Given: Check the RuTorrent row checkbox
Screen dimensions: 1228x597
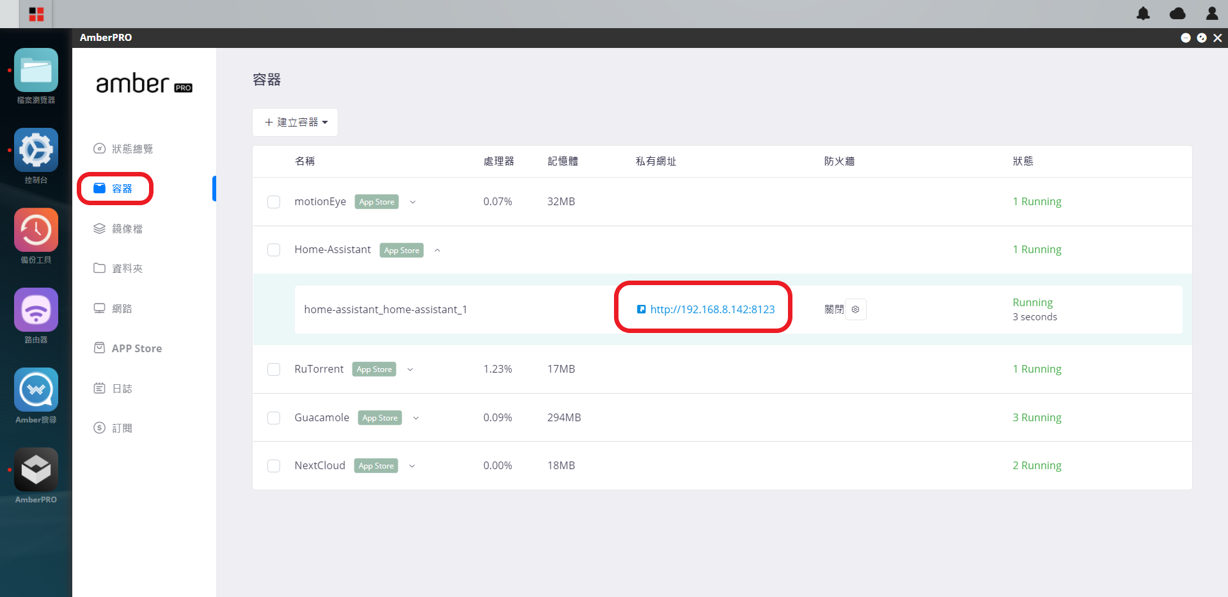Looking at the screenshot, I should (x=274, y=369).
